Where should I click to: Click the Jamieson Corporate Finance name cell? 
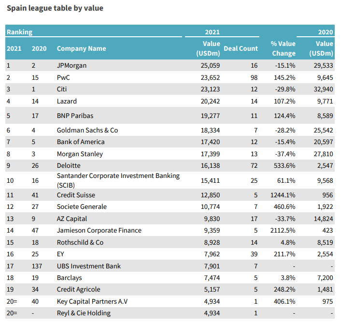(99, 230)
